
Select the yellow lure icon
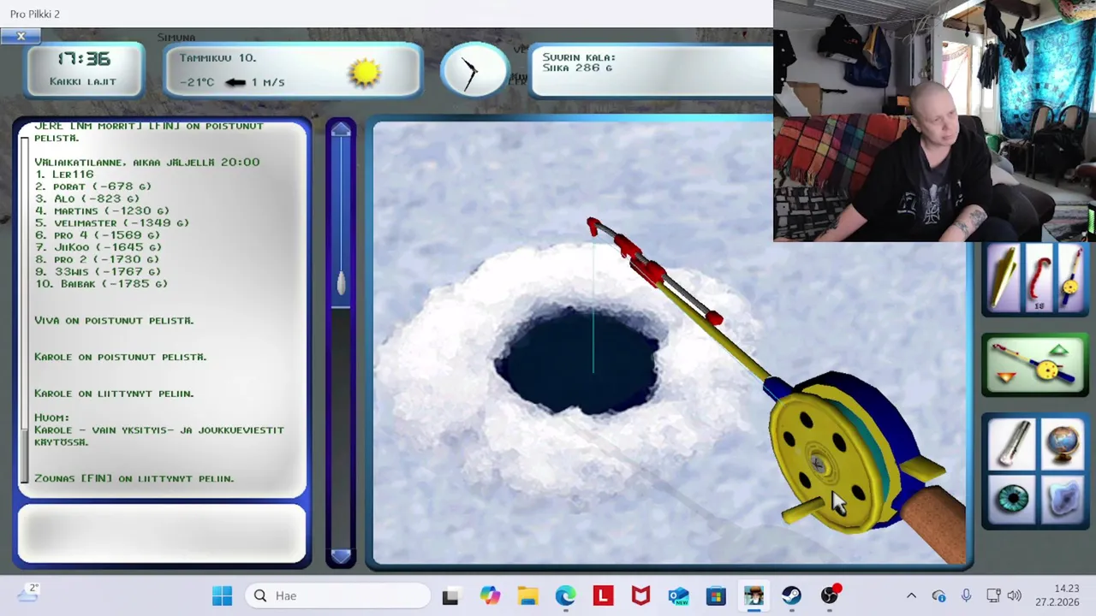point(1004,279)
